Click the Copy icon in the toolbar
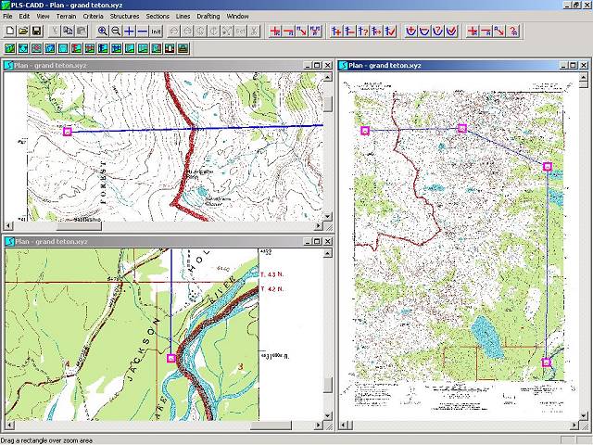Screen dimensions: 593x445 point(68,31)
